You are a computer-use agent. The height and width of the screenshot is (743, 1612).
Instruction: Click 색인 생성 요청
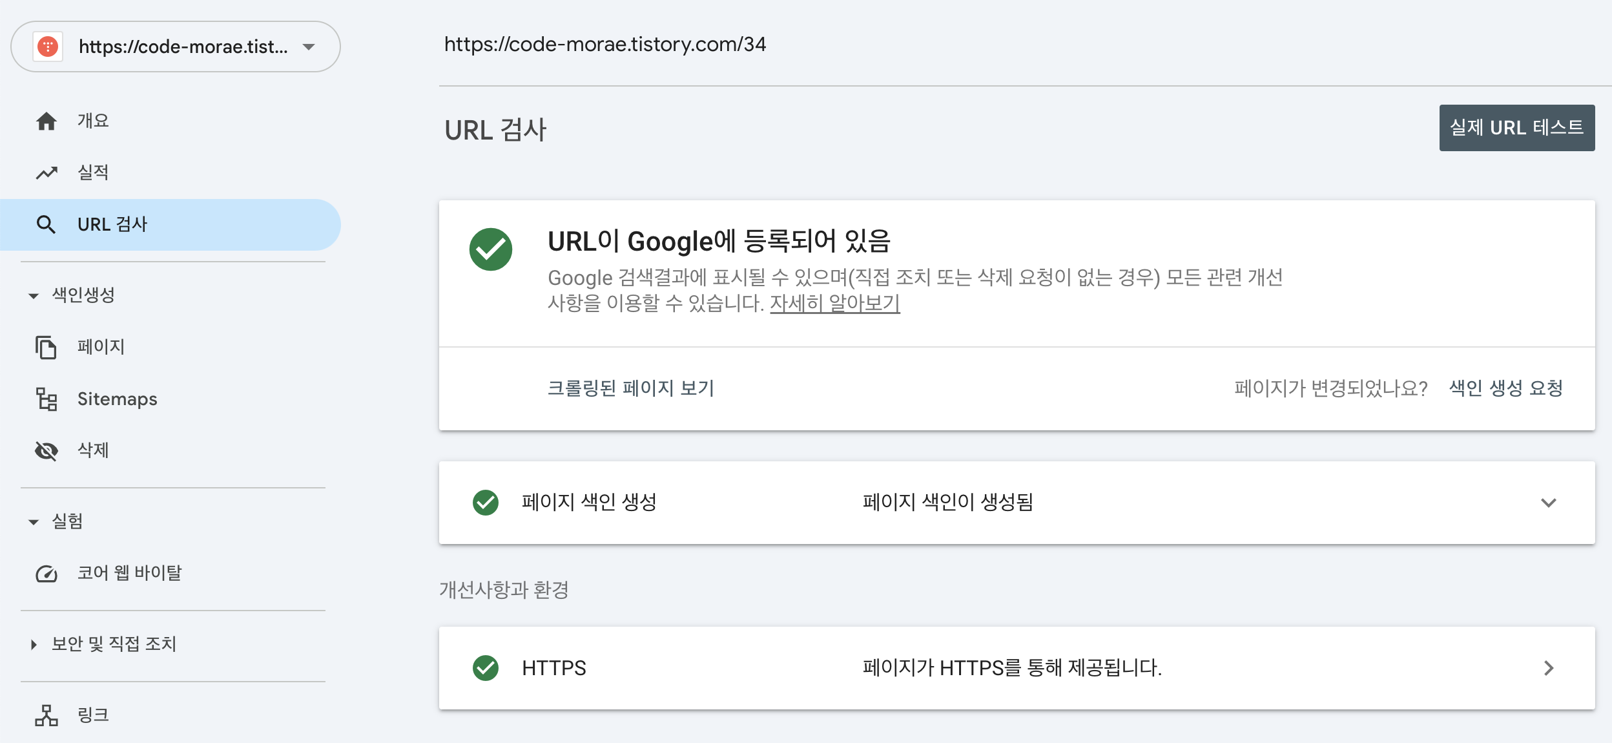1505,388
